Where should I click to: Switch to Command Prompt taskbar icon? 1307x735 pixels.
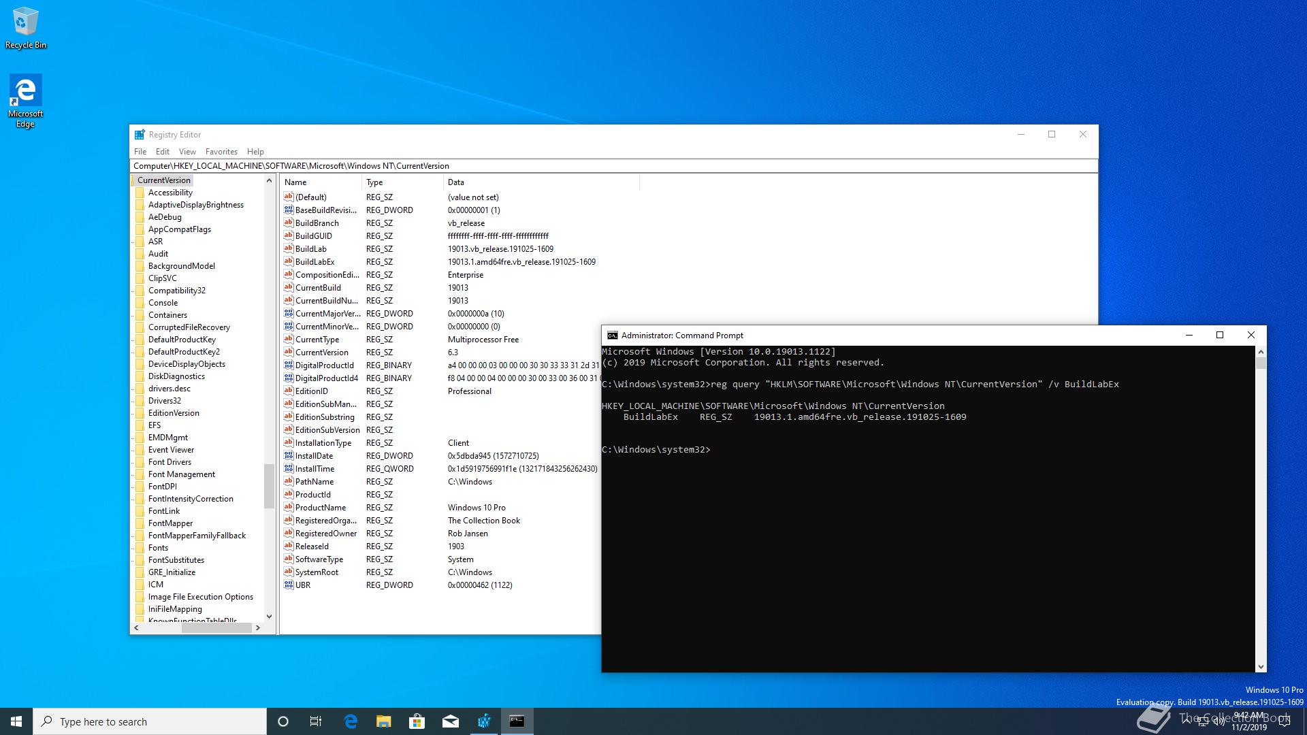point(517,721)
